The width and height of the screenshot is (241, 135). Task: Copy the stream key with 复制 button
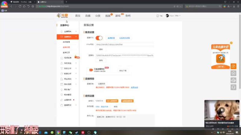[x=101, y=60]
